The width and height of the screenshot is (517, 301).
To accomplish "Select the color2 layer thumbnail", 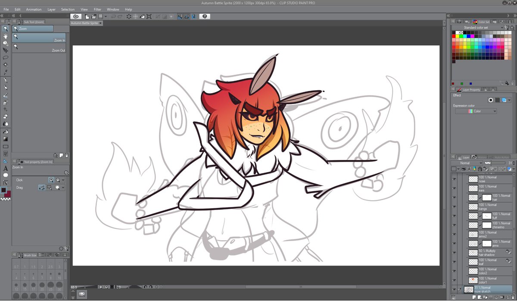I will click(x=473, y=271).
